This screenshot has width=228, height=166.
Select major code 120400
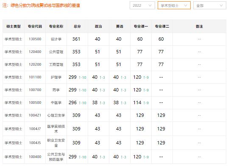click(x=35, y=52)
